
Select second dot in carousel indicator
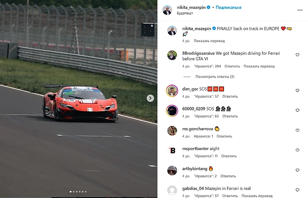tap(74, 192)
